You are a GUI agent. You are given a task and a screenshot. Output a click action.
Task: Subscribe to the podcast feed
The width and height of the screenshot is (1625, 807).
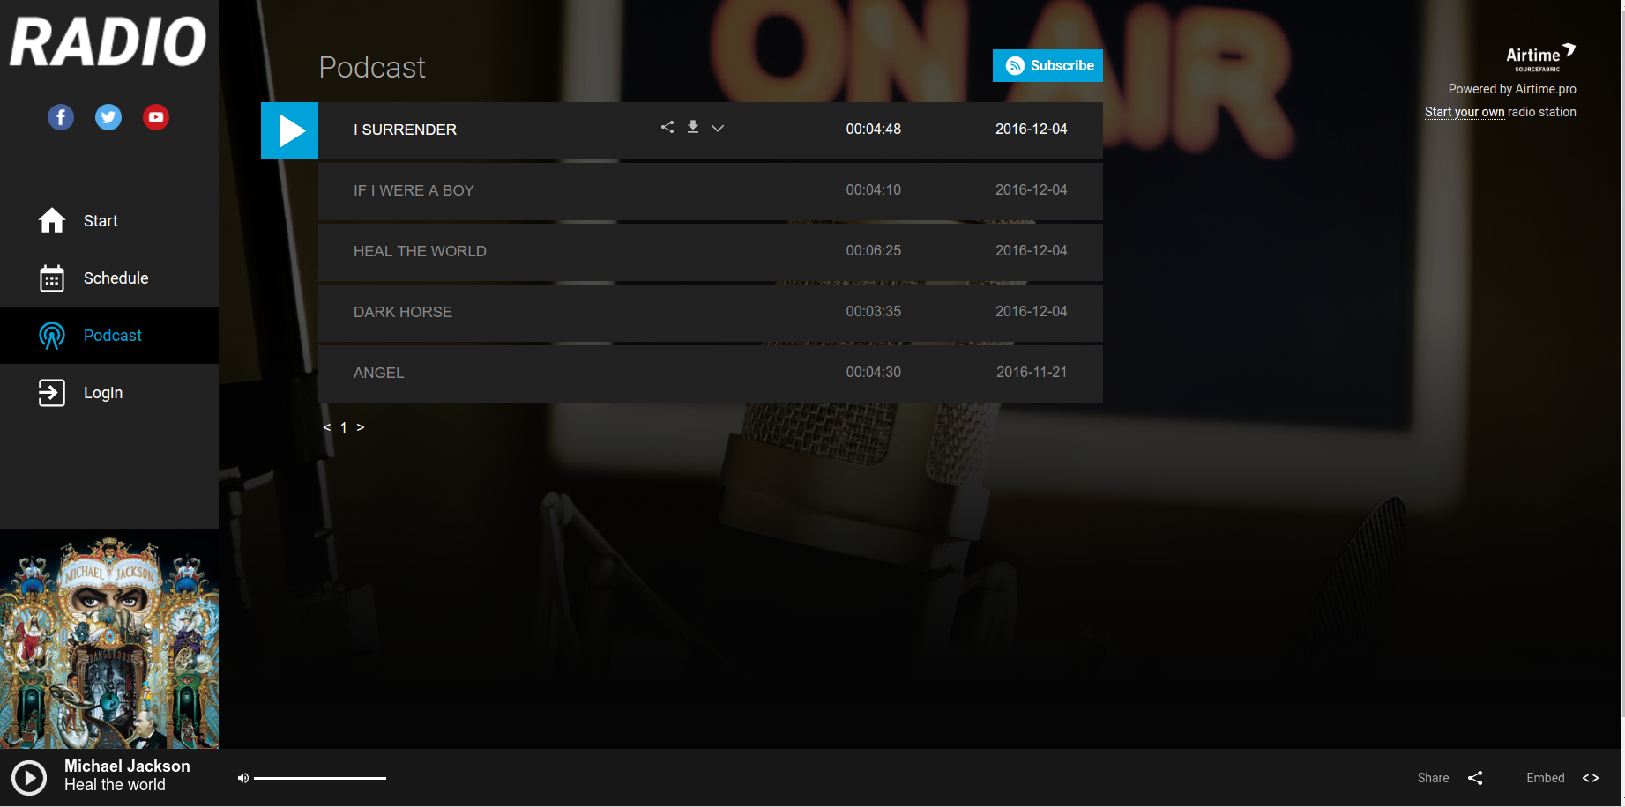[1047, 66]
